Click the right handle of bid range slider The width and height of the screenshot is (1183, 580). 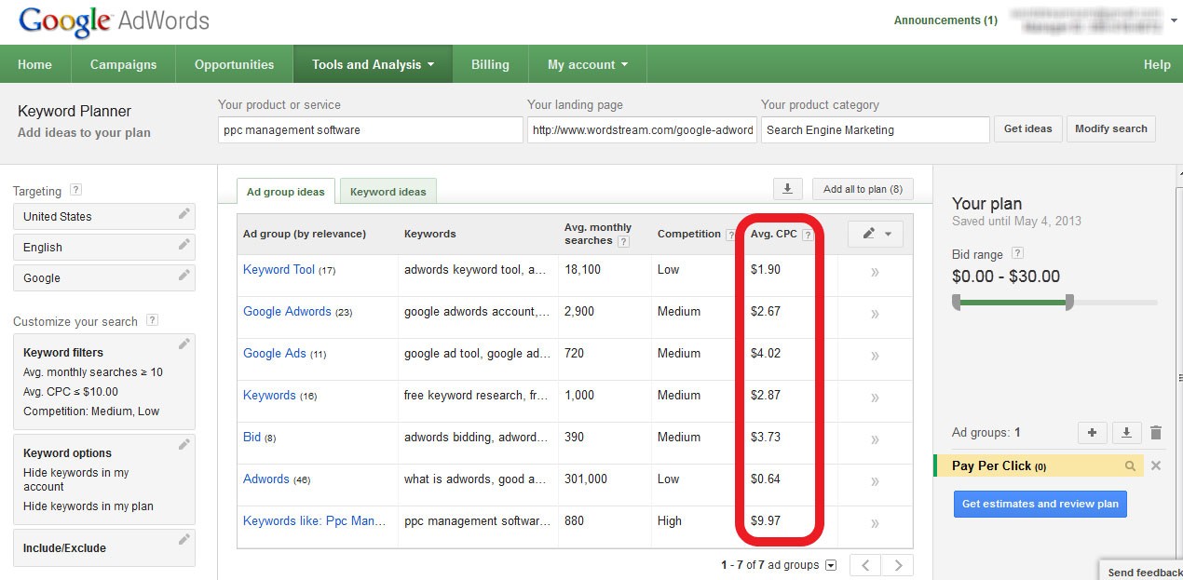(1069, 302)
